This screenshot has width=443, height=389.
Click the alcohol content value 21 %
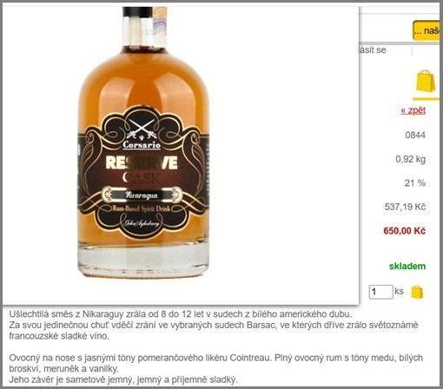tap(415, 183)
